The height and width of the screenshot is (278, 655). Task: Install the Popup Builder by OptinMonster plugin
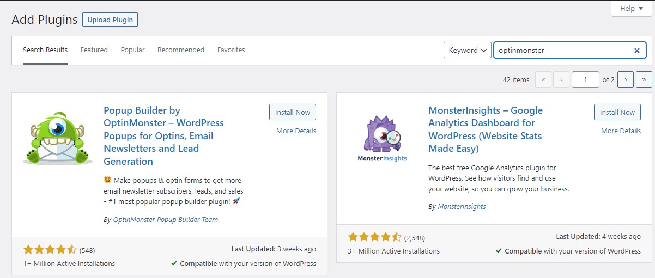[x=293, y=112]
